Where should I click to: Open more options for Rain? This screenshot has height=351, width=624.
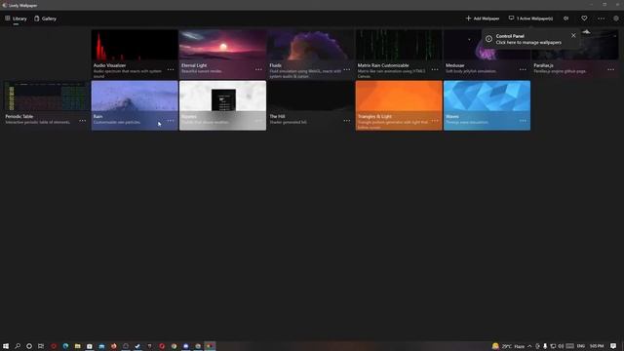click(171, 121)
